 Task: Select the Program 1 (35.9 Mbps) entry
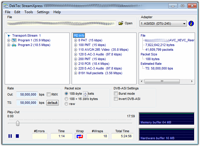(34, 40)
